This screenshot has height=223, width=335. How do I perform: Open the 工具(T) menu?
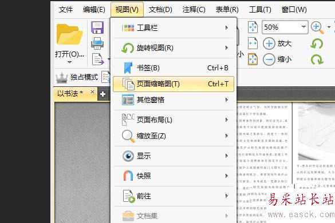260,10
